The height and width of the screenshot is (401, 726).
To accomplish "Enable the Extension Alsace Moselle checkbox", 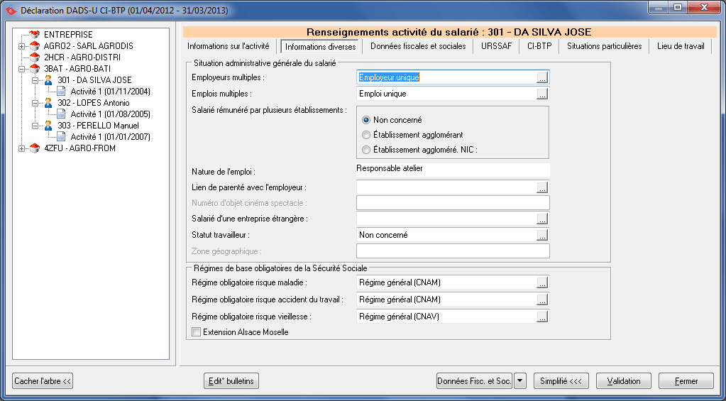I will pos(197,331).
